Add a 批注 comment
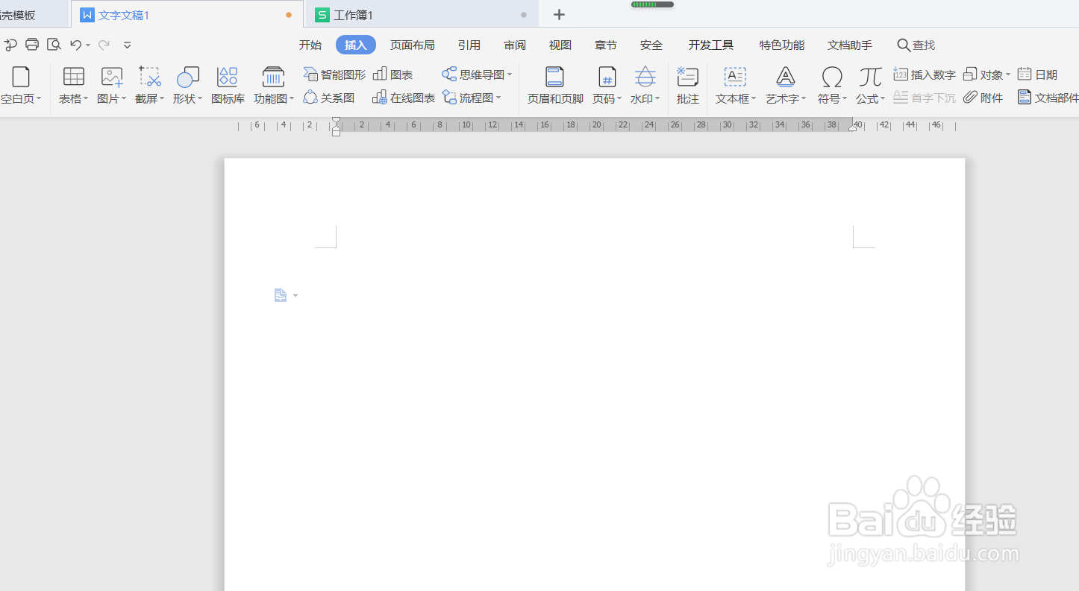Screen dimensions: 1079x591 pyautogui.click(x=687, y=85)
